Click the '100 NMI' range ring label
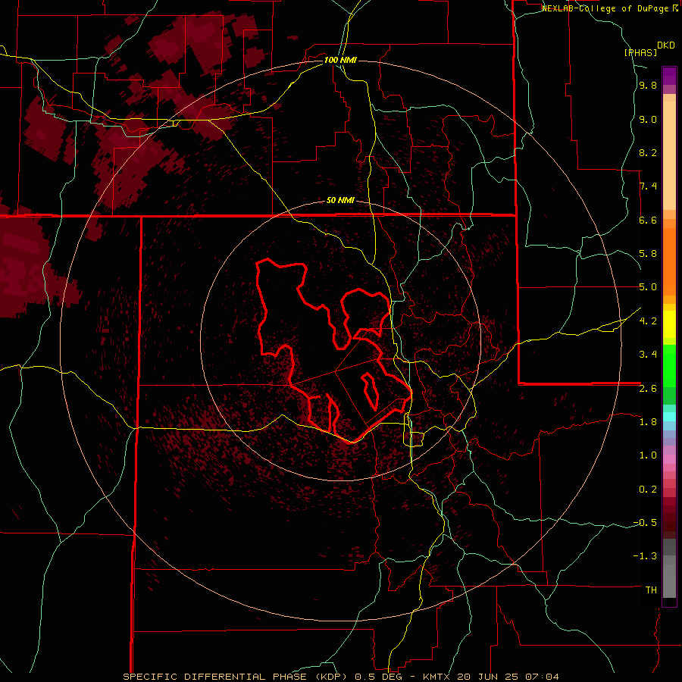 (340, 60)
